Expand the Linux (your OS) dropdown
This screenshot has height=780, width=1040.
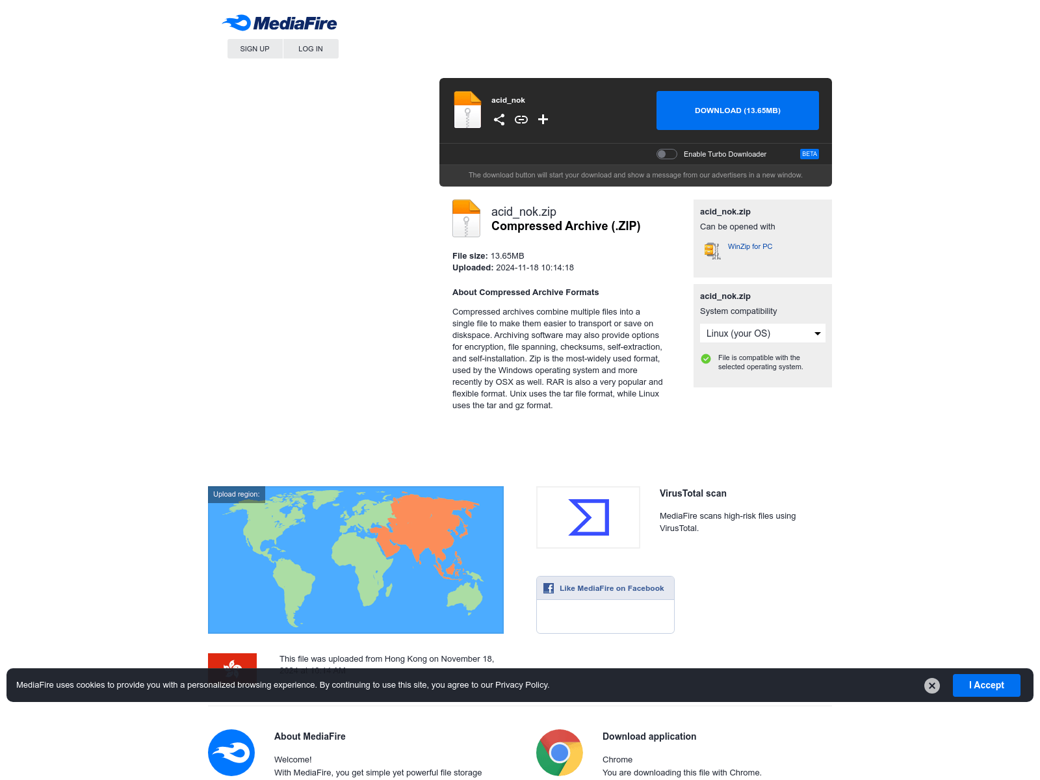[762, 333]
